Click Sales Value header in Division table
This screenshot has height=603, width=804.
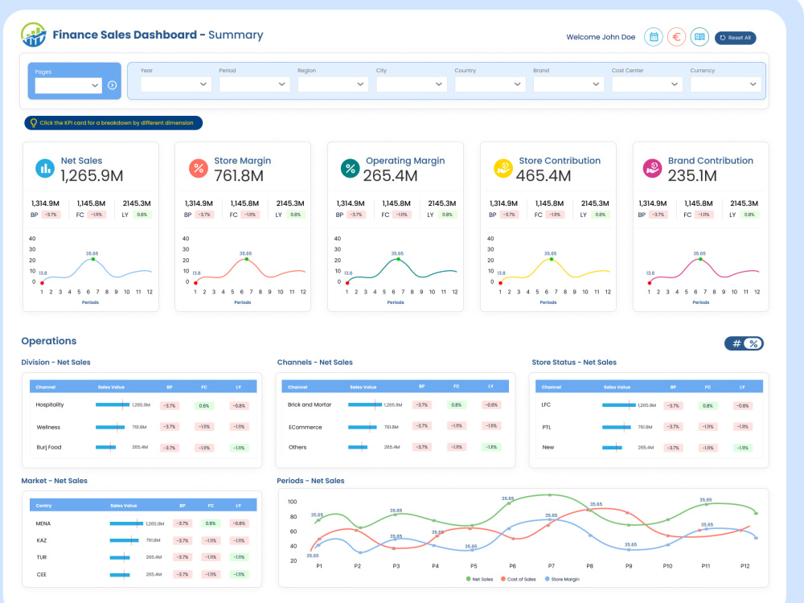tap(111, 388)
